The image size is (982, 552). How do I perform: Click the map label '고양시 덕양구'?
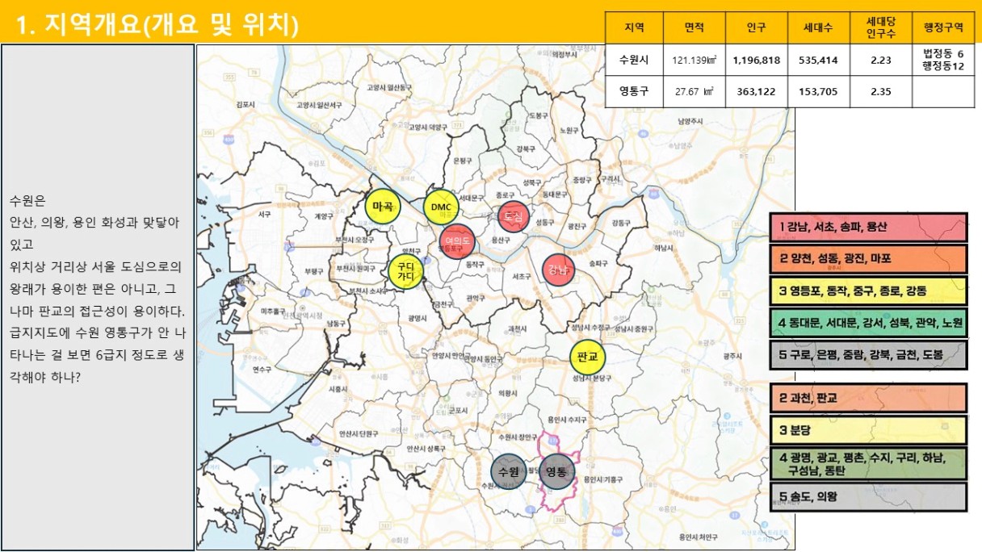(x=427, y=127)
